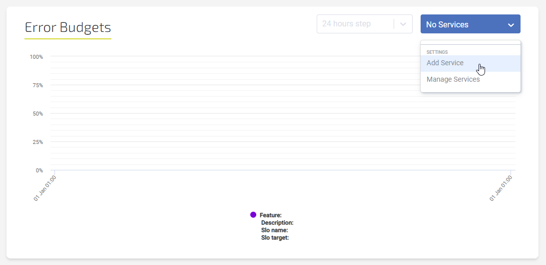546x265 pixels.
Task: Open the 24 hours step dropdown
Action: (x=356, y=24)
